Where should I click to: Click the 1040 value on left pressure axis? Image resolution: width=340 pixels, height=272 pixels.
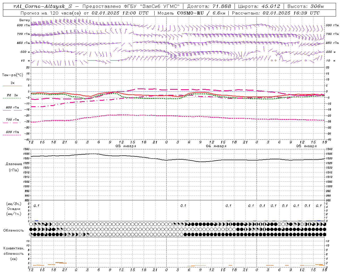click(x=27, y=149)
